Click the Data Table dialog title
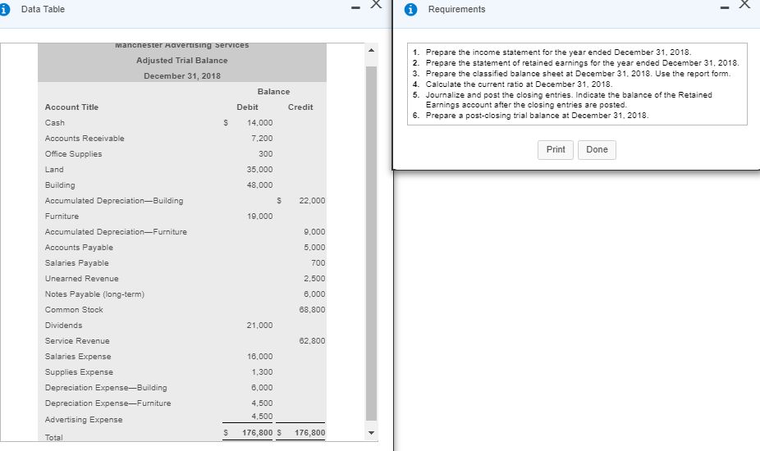This screenshot has width=760, height=451. click(43, 9)
